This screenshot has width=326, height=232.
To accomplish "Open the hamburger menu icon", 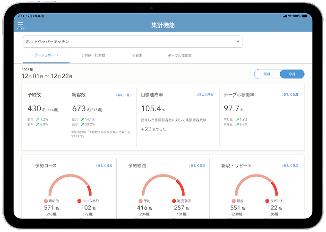I will [x=20, y=25].
